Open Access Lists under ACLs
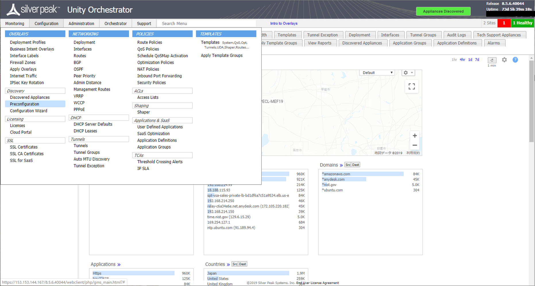This screenshot has height=286, width=535. 148,97
